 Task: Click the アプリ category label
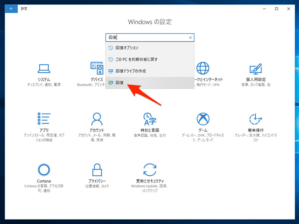point(44,130)
